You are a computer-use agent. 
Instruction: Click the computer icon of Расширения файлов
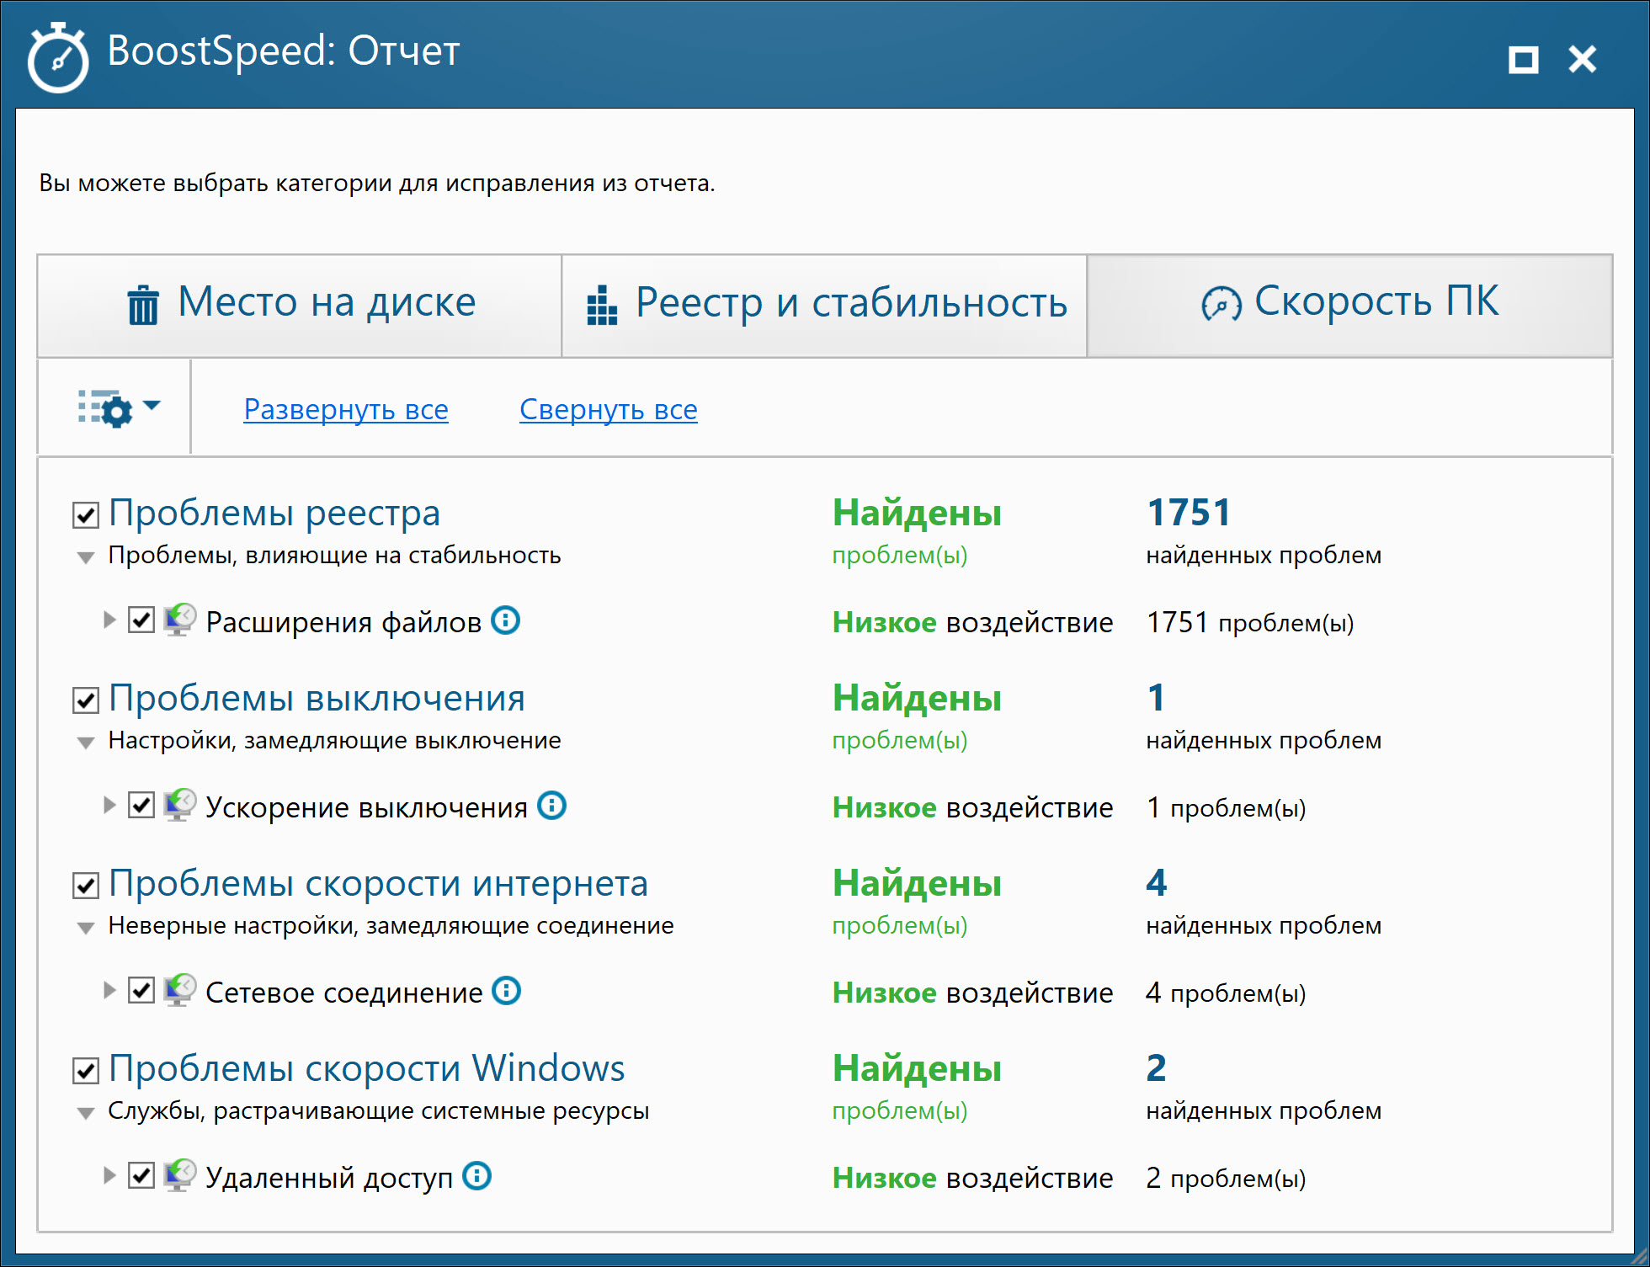(179, 620)
